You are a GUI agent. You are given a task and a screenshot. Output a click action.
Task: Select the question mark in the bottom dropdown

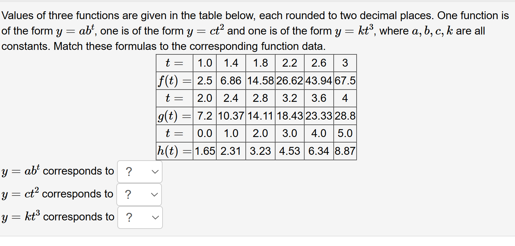(x=129, y=217)
